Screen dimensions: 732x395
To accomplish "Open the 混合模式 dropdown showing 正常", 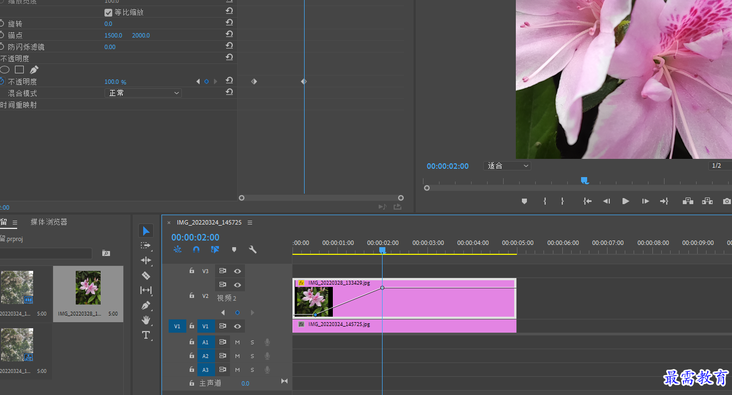I will [143, 93].
